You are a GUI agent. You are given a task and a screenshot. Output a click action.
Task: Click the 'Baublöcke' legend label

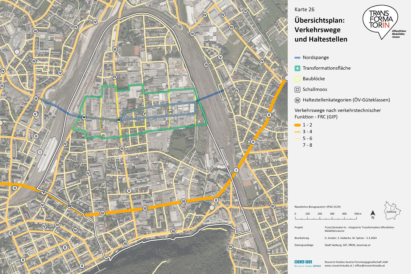[x=314, y=79]
